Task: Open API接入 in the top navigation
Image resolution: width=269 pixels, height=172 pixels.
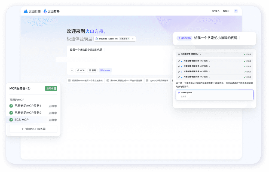Action: [215, 11]
